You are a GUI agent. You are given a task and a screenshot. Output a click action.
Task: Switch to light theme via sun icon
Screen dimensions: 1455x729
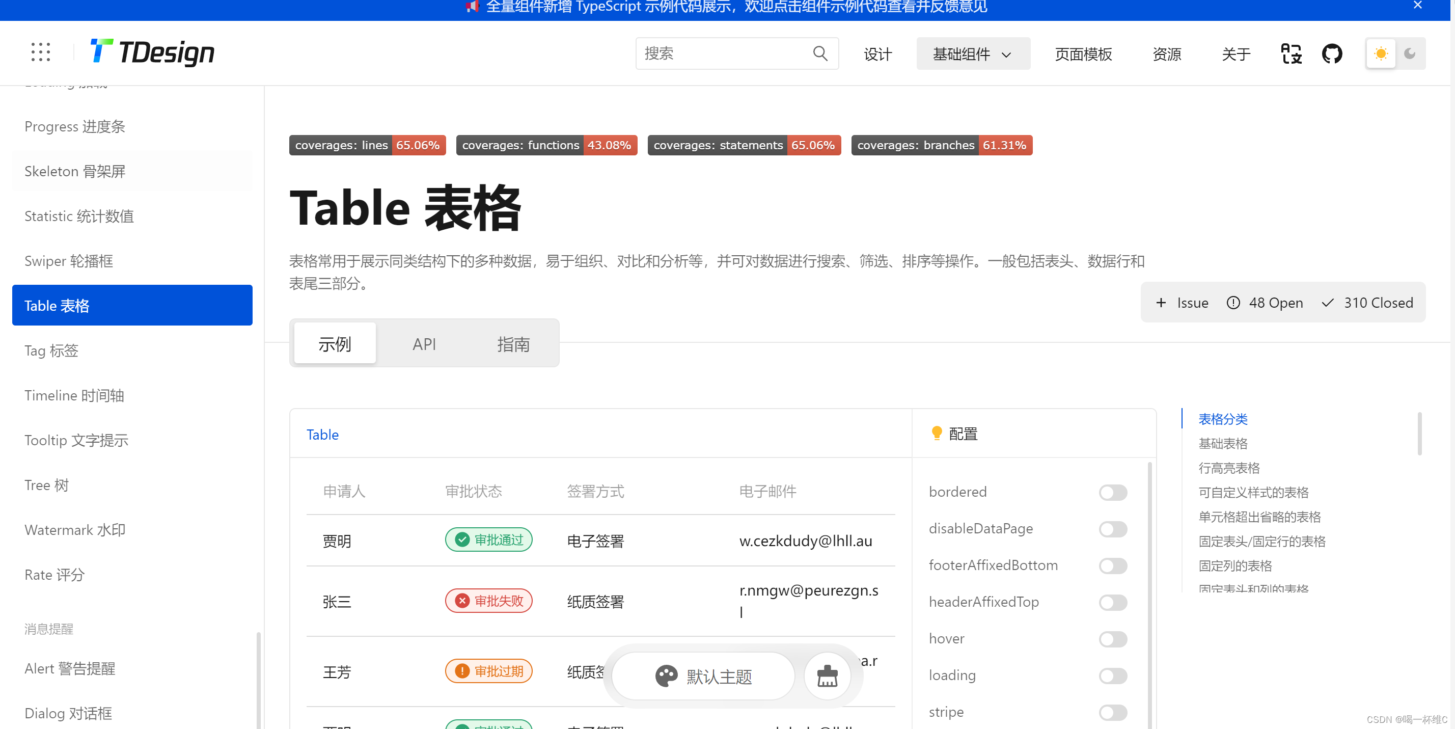point(1381,53)
